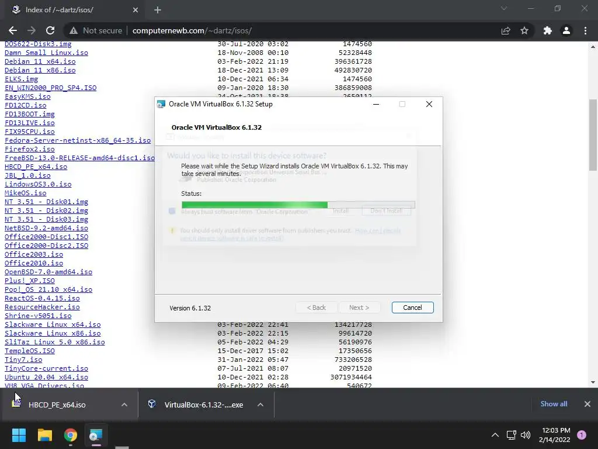Image resolution: width=598 pixels, height=449 pixels.
Task: Open the extensions puzzle icon
Action: pos(548,30)
